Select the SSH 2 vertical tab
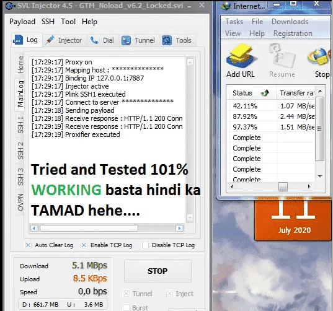This screenshot has width=333, height=311. pyautogui.click(x=20, y=151)
